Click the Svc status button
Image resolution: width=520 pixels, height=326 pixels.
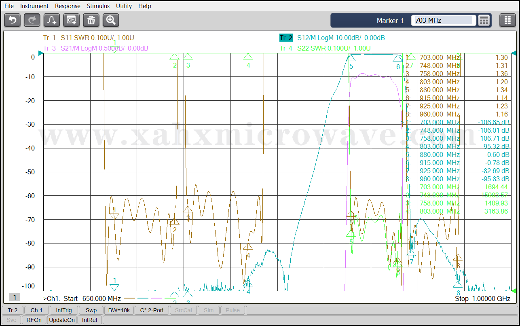point(11,320)
